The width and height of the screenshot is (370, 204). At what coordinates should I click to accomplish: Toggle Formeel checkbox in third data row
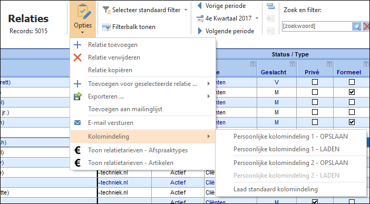point(352,102)
